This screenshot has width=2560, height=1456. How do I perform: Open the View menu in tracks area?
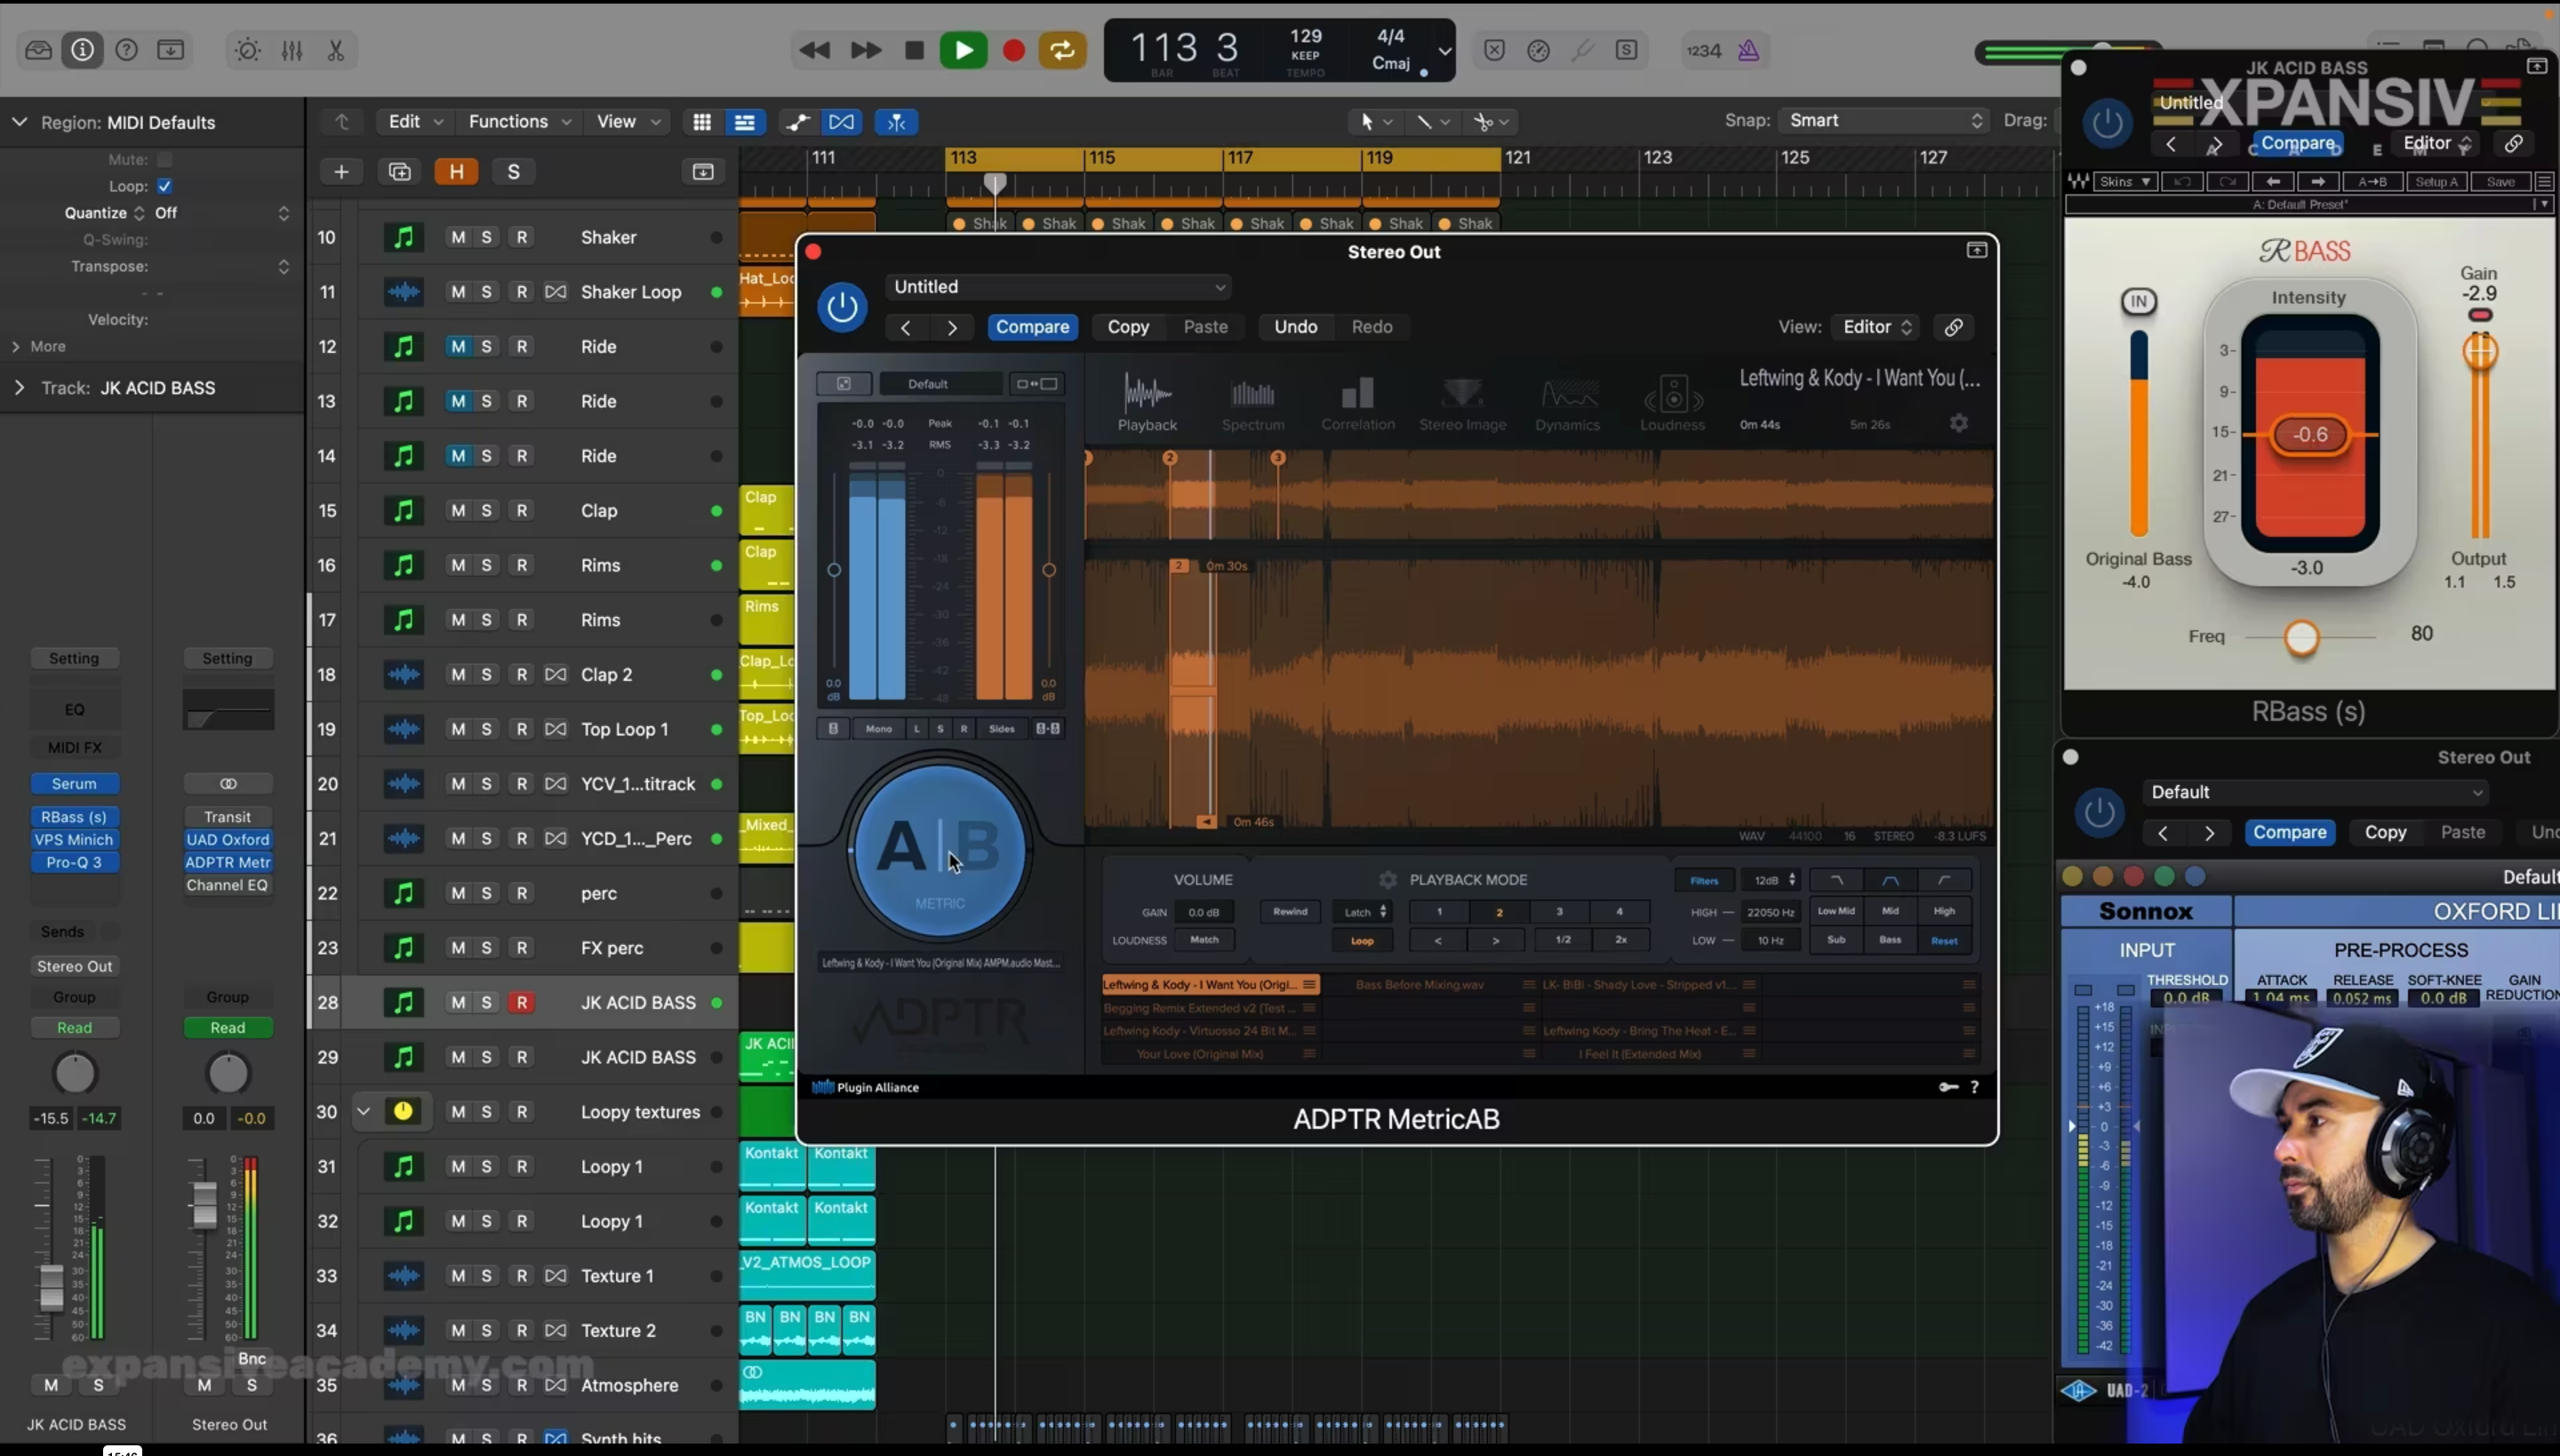tap(628, 121)
